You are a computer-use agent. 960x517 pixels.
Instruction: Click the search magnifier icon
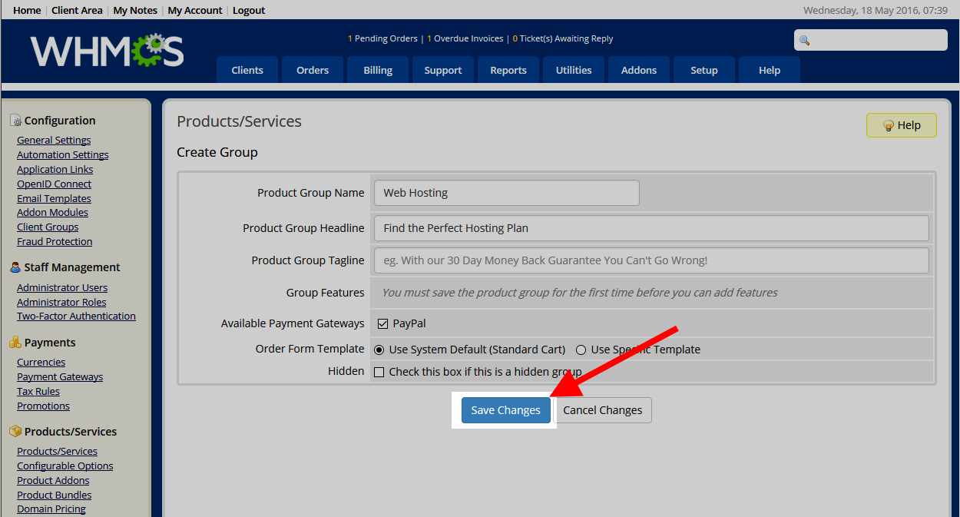click(805, 41)
